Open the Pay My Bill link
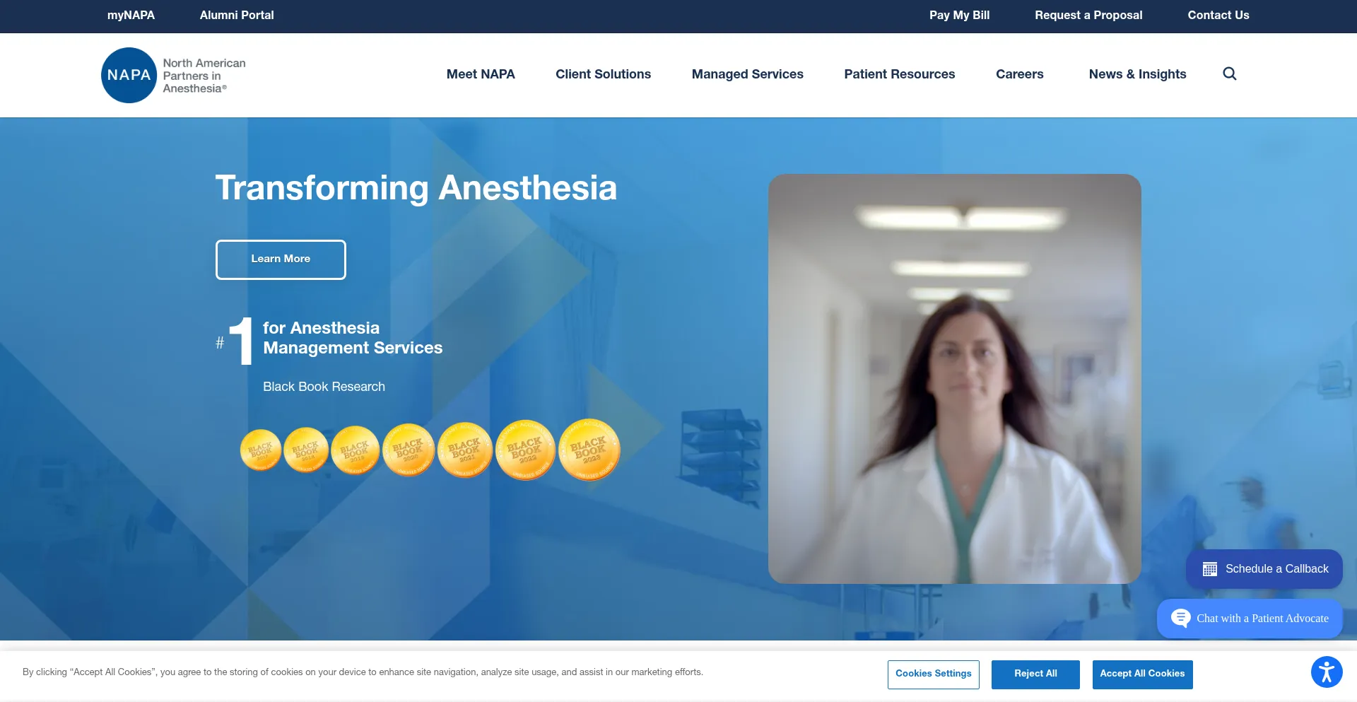This screenshot has height=702, width=1357. (959, 16)
